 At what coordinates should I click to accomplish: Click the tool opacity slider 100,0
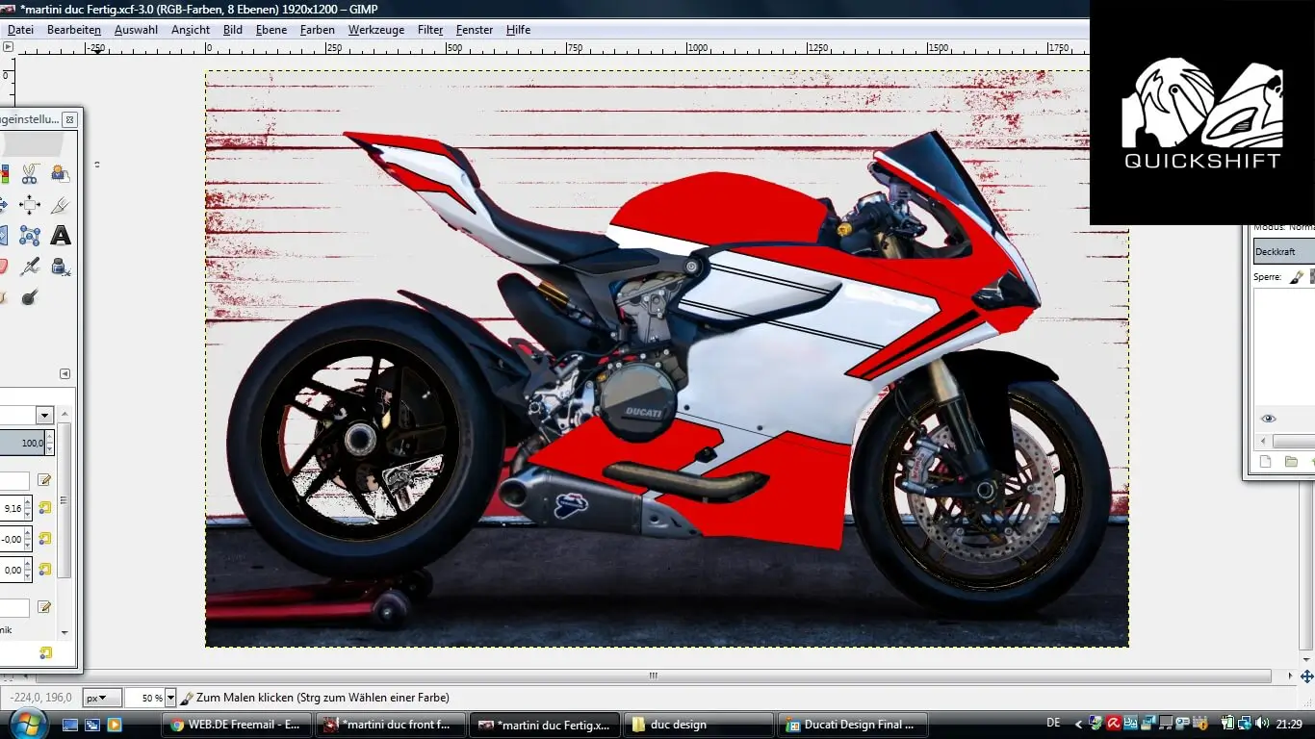point(22,443)
